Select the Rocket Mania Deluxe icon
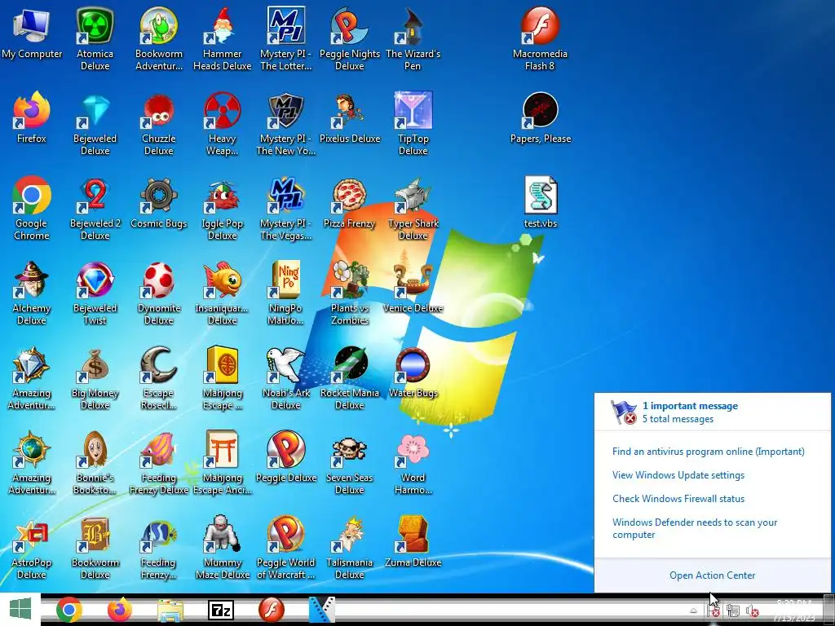This screenshot has height=626, width=835. pos(349,364)
